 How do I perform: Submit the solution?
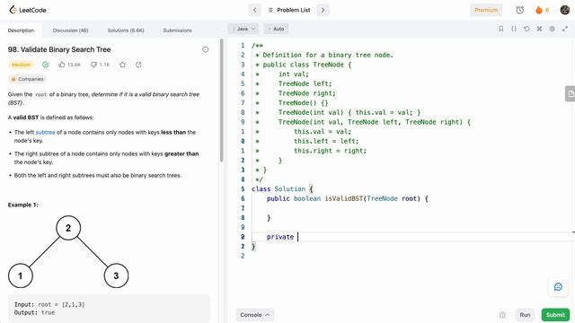tap(555, 315)
